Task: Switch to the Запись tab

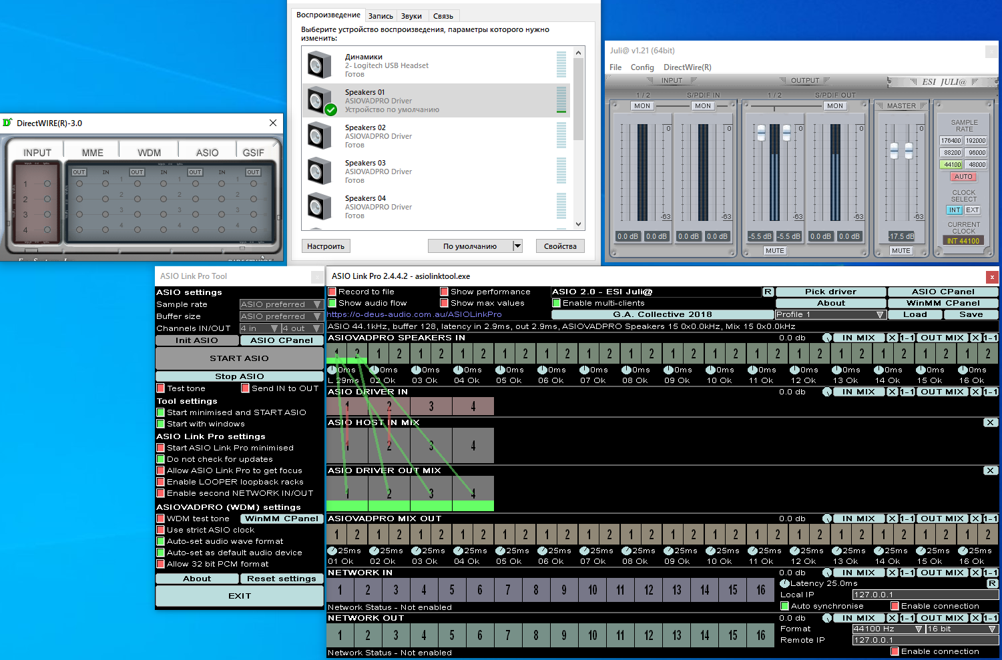Action: [381, 16]
